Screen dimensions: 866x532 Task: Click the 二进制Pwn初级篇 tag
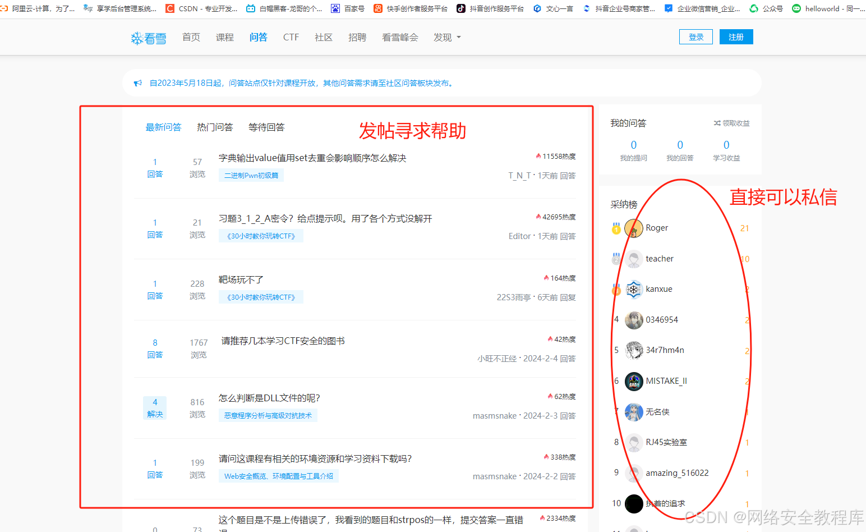click(251, 175)
